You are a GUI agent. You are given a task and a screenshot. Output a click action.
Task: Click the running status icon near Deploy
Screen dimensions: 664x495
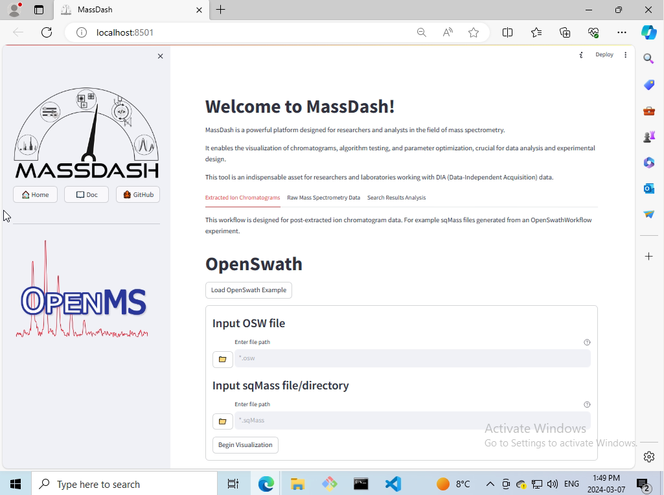point(581,54)
